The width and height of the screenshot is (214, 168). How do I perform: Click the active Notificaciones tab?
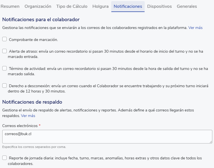point(128,6)
